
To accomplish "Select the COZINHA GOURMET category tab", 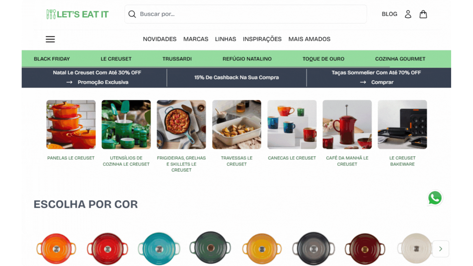I will [400, 59].
